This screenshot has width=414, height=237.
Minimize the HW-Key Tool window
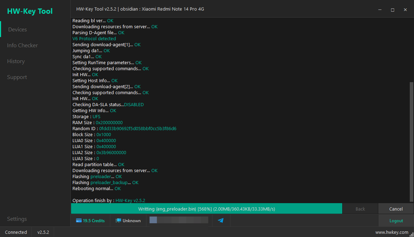pyautogui.click(x=380, y=10)
